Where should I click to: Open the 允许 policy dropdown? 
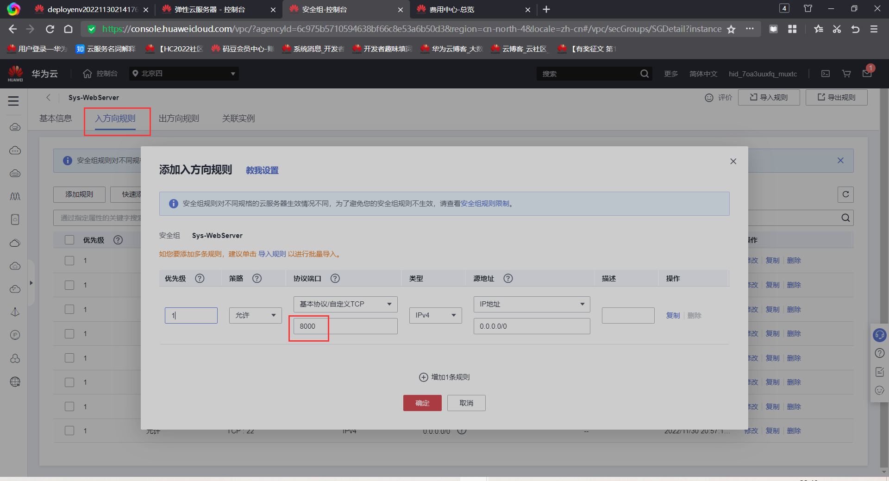[x=255, y=315]
